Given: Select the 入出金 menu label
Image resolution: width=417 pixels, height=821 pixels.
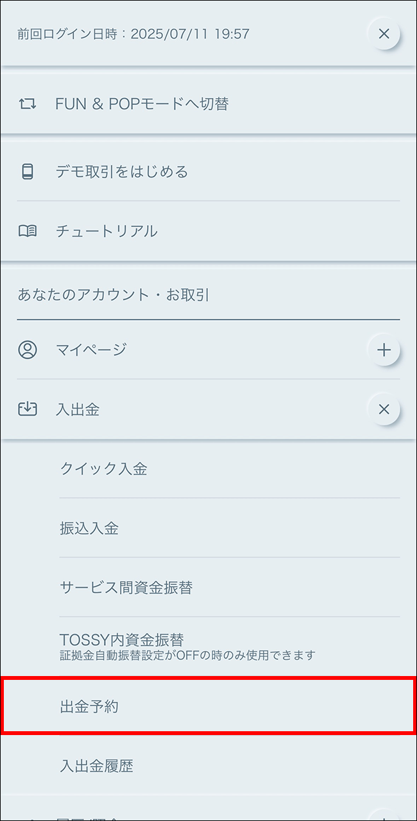Looking at the screenshot, I should 78,409.
